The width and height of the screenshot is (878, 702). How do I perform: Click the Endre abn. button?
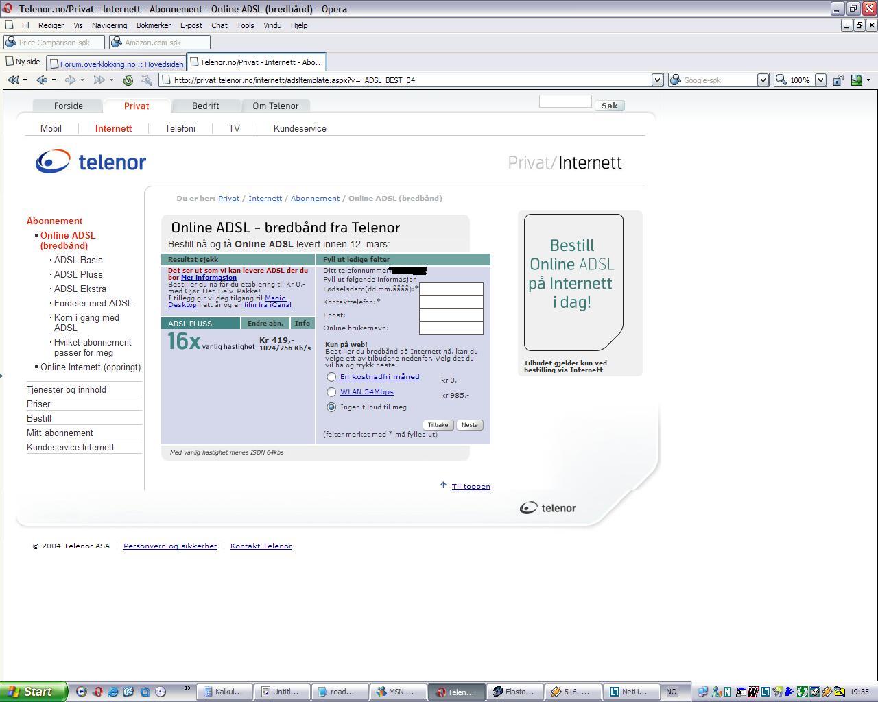[265, 324]
